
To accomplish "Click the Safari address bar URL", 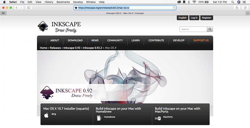I will click(104, 8).
